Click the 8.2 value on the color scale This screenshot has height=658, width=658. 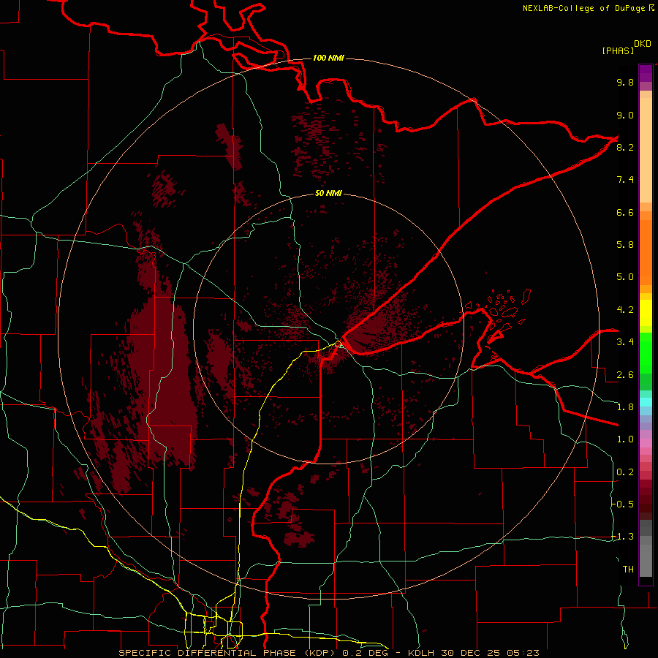coord(625,147)
